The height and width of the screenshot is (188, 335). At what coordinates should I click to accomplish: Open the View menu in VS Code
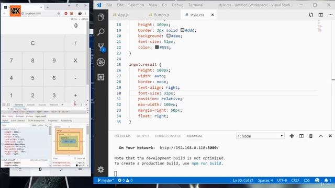pos(153,5)
